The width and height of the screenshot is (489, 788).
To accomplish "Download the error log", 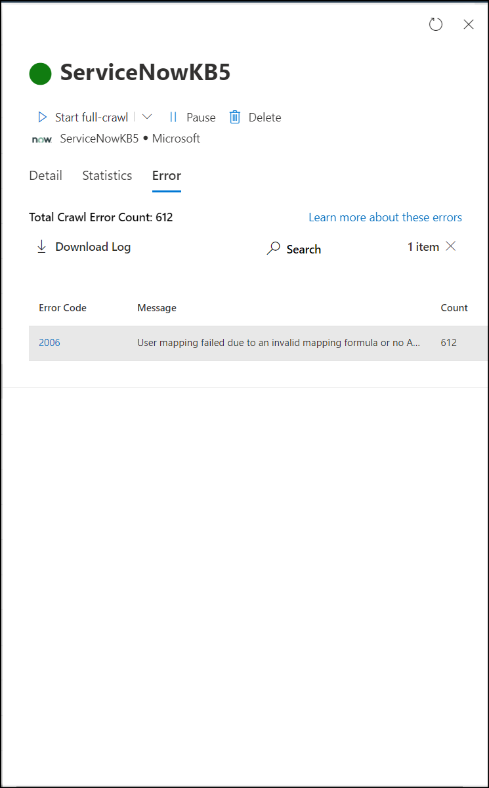I will [x=83, y=247].
